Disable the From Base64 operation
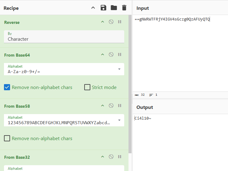The height and width of the screenshot is (171, 228). pyautogui.click(x=111, y=55)
